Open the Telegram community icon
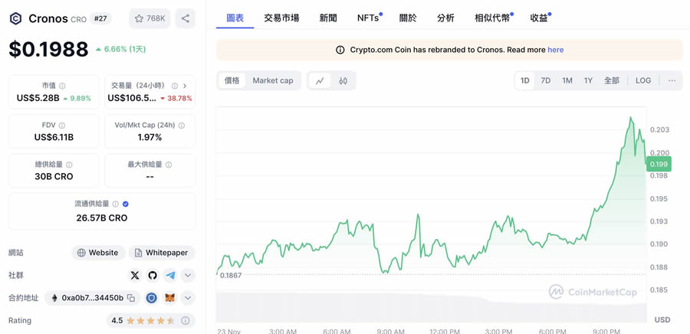The width and height of the screenshot is (690, 334). [170, 275]
